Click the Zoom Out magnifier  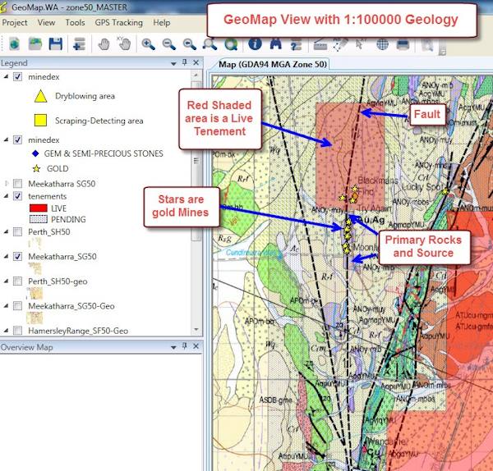coord(168,43)
